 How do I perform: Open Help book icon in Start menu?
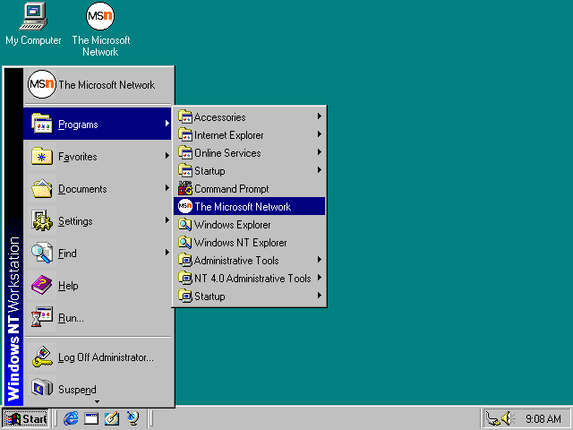coord(42,285)
